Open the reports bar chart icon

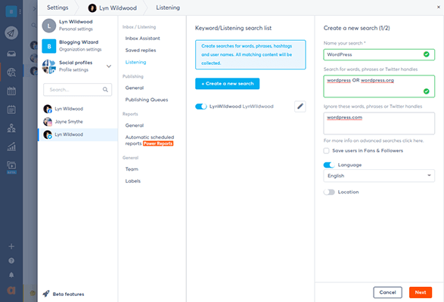click(11, 146)
